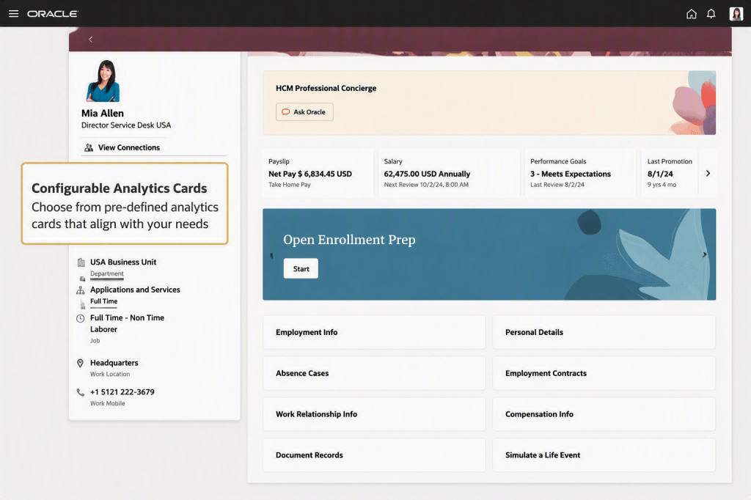Click 3 - Meets Expectations value

[570, 174]
